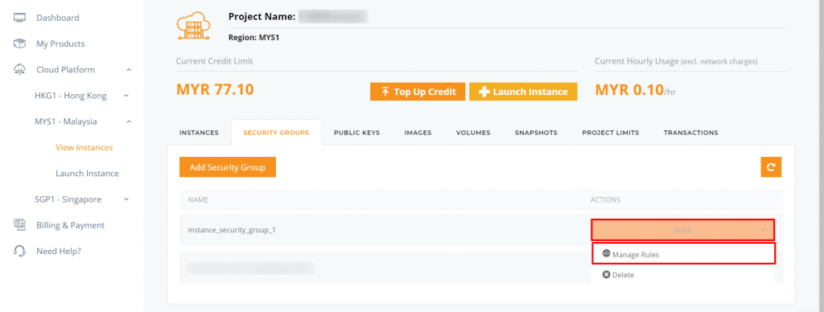Image resolution: width=824 pixels, height=312 pixels.
Task: Click the My Products box icon
Action: pyautogui.click(x=19, y=43)
